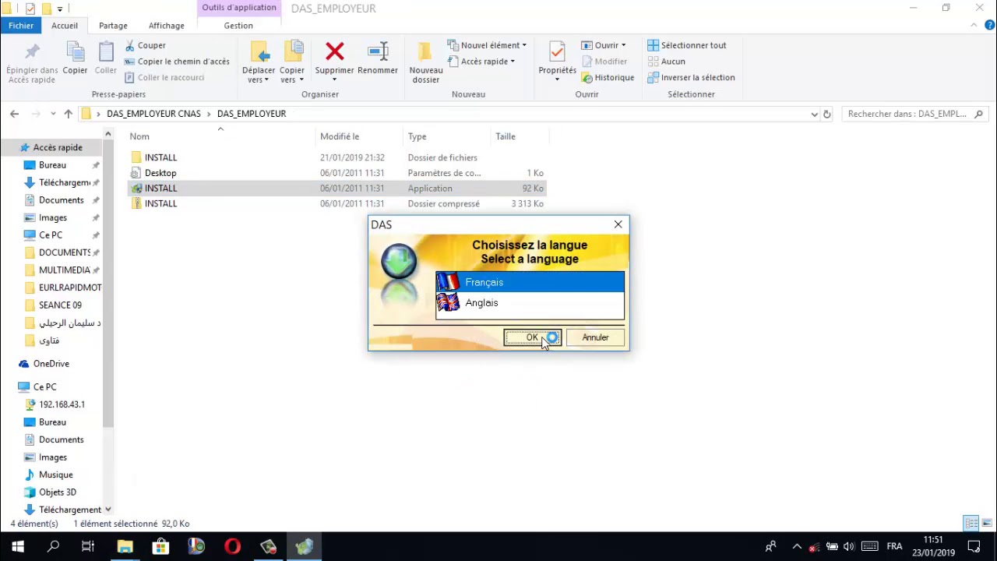Click the French flag icon
997x561 pixels.
[448, 282]
